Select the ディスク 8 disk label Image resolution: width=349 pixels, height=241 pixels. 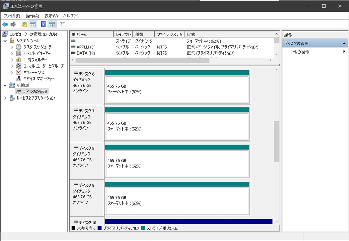point(87,148)
